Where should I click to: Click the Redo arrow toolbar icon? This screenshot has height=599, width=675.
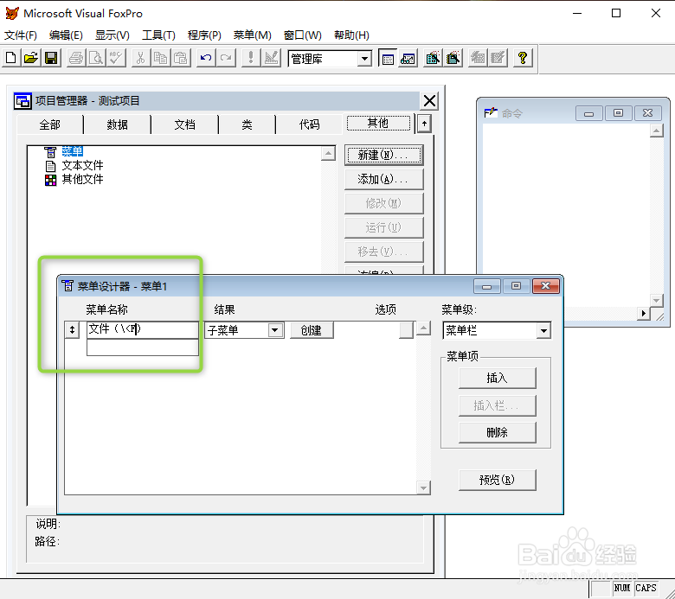226,58
